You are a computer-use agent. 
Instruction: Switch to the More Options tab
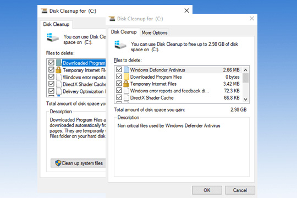(x=155, y=32)
